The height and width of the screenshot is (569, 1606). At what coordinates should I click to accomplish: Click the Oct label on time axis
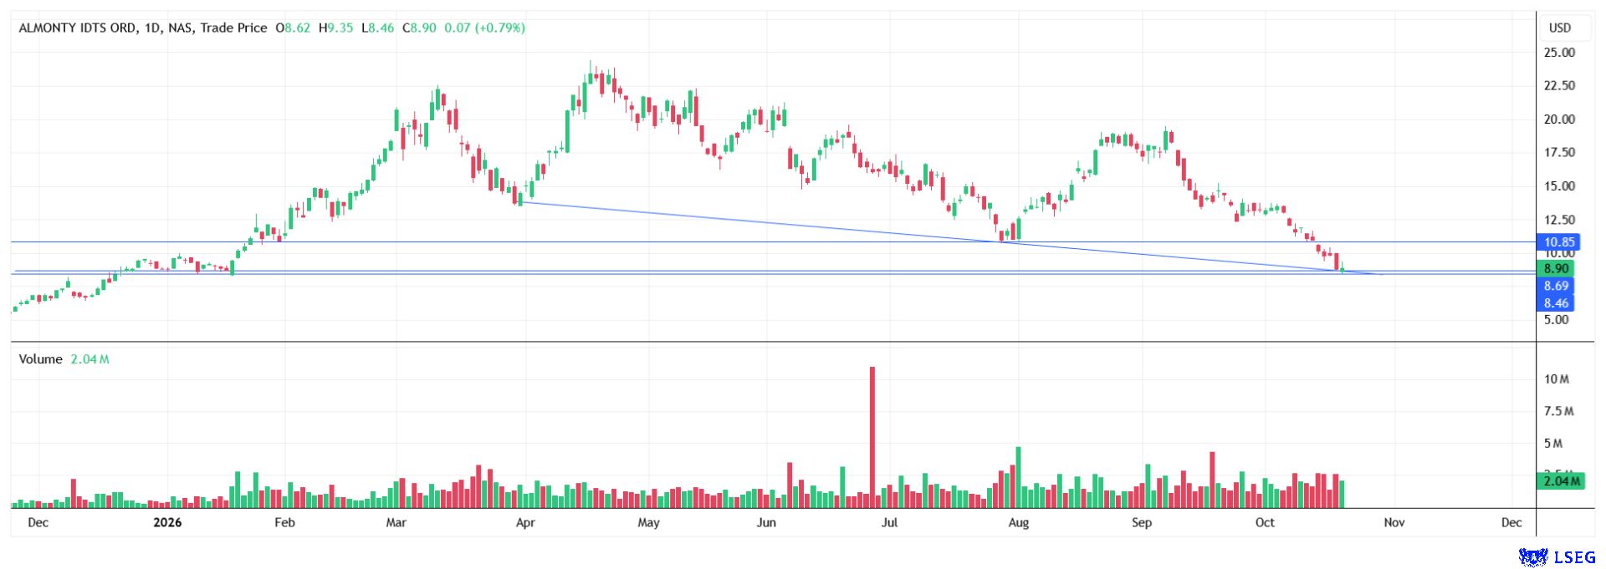click(x=1265, y=523)
